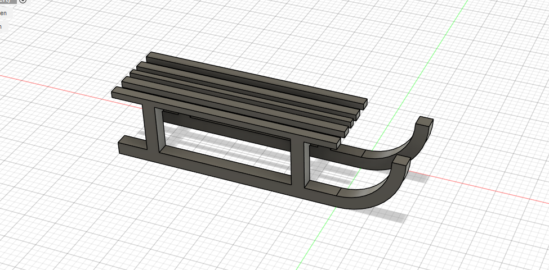Screen dimensions: 549x270
Task: Select the upturned tip of the far runner
Action: (425, 123)
